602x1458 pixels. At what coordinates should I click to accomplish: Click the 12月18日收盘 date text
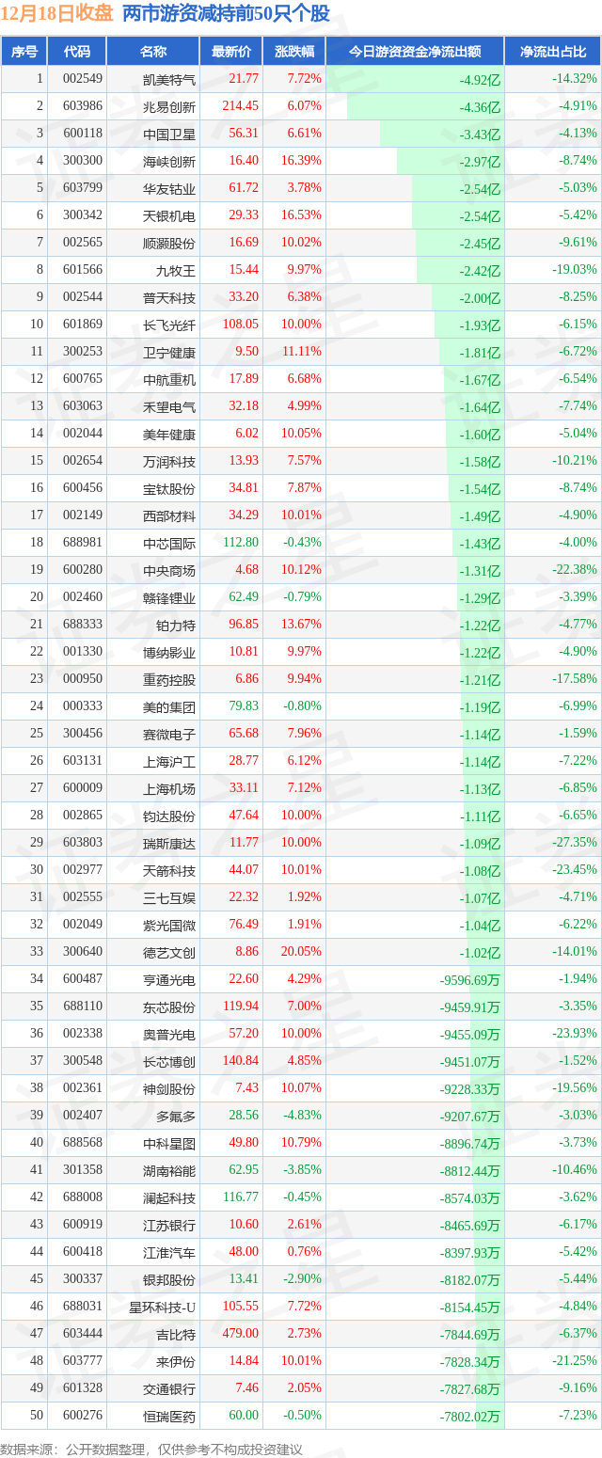(x=56, y=13)
